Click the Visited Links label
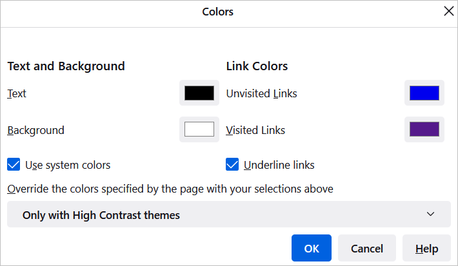458x266 pixels. click(255, 130)
